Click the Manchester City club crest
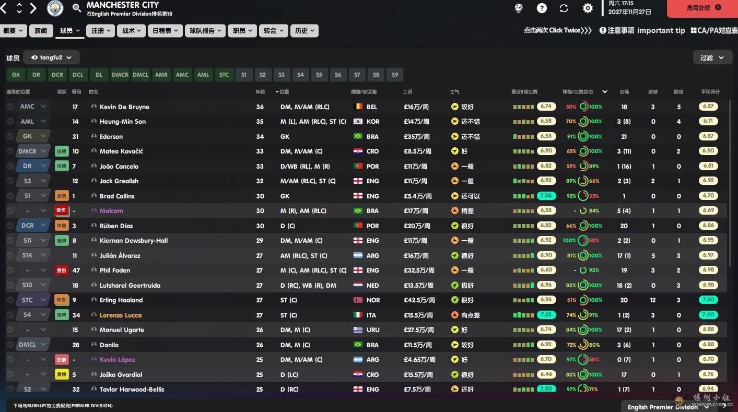The height and width of the screenshot is (412, 738). 55,8
